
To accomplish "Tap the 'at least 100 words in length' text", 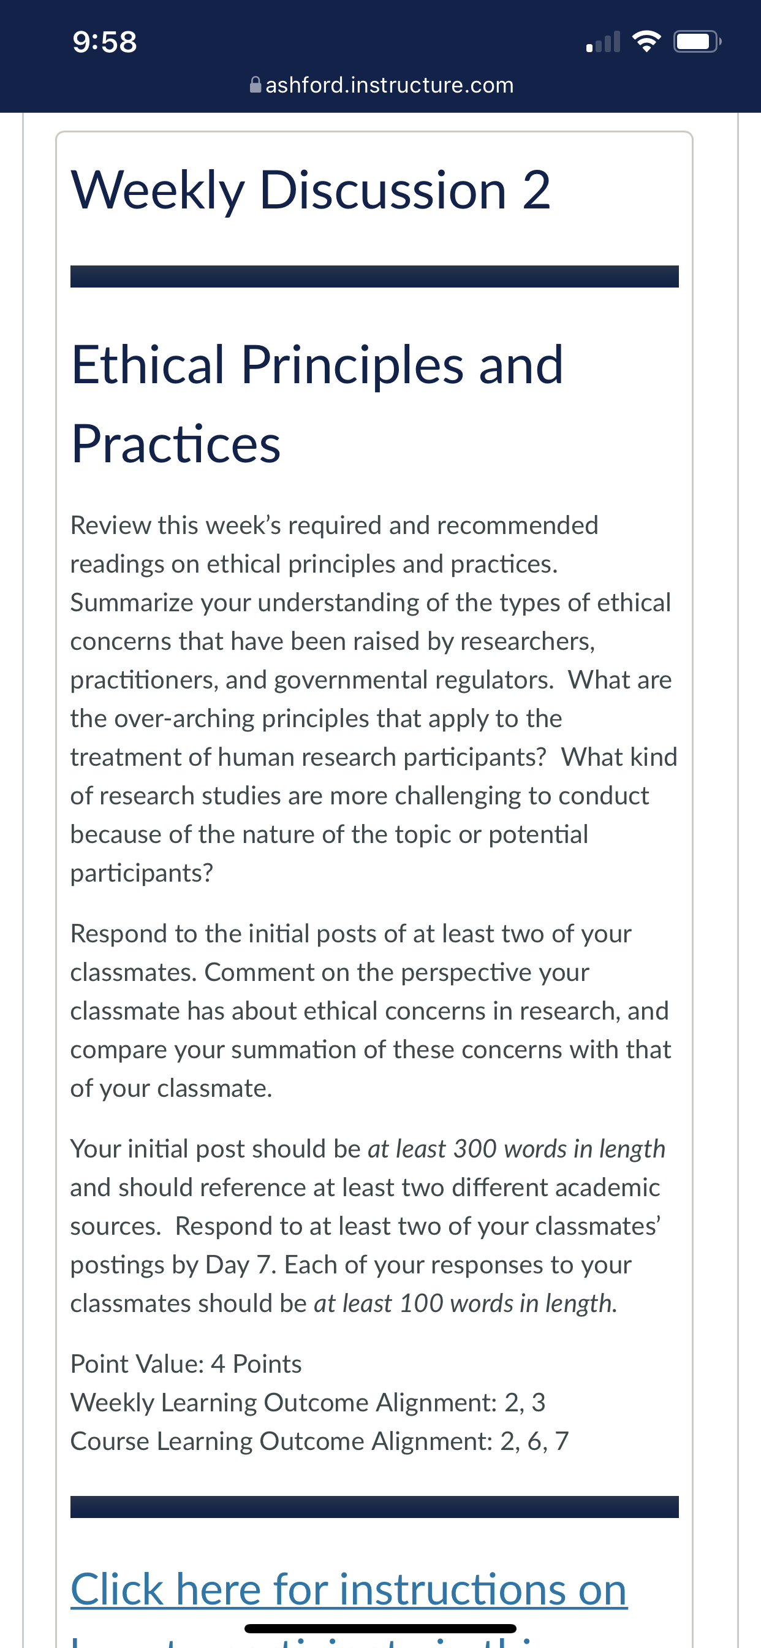I will click(x=466, y=1304).
